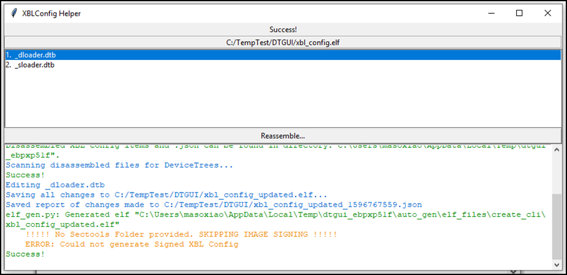Click the log scrollbar down arrow
567x275 pixels.
click(557, 265)
